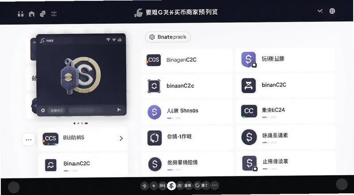The image size is (354, 195).
Task: Open the coin and key preview image
Action: [81, 75]
